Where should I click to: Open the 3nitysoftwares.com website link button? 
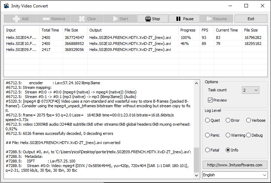(x=235, y=165)
